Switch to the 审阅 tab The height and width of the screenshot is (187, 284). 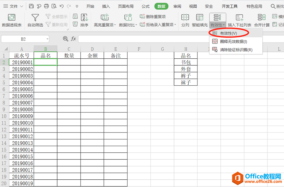[x=177, y=6]
